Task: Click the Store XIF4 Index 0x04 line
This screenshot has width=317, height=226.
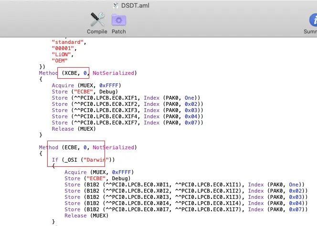Action: point(127,116)
